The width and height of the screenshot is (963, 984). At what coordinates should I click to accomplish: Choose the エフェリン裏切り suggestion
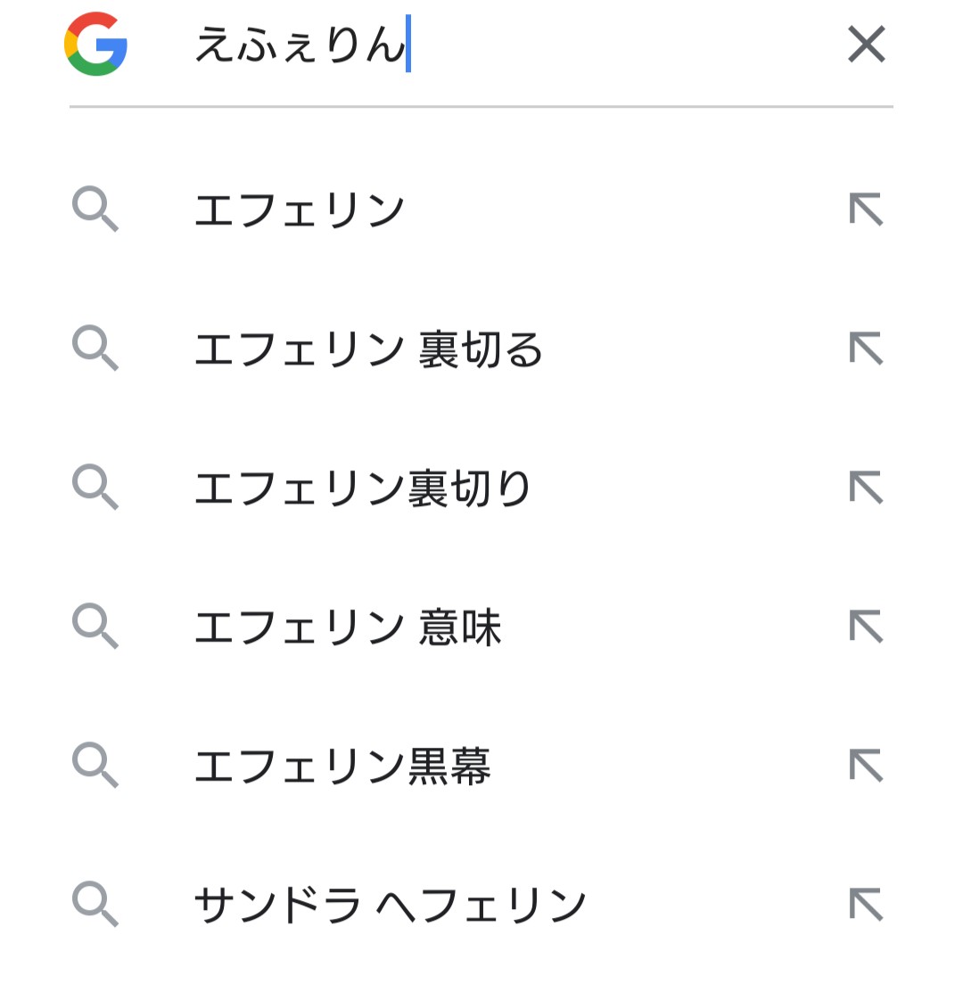[362, 488]
